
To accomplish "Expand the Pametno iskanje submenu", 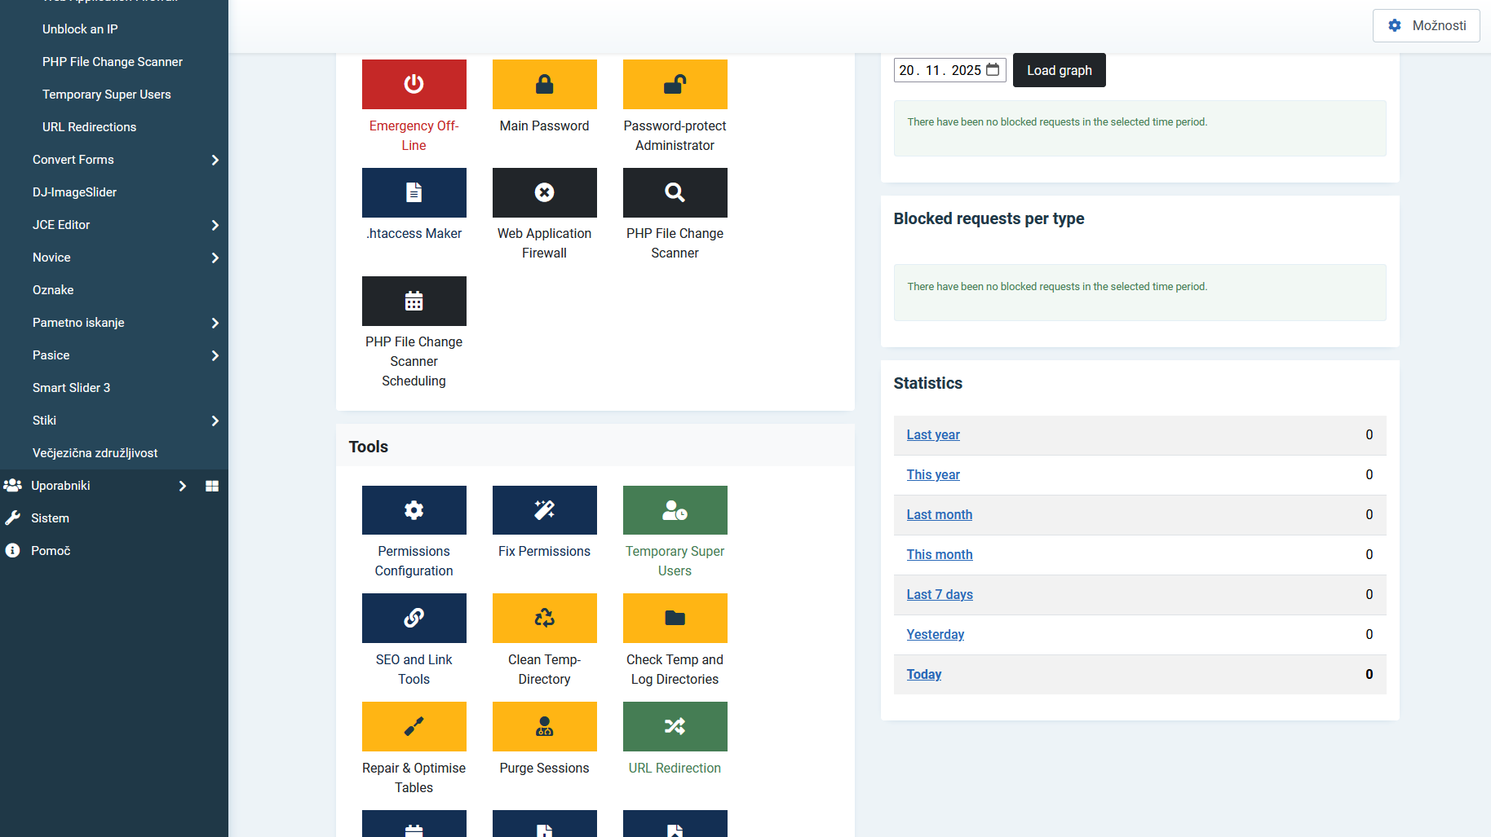I will 215,323.
